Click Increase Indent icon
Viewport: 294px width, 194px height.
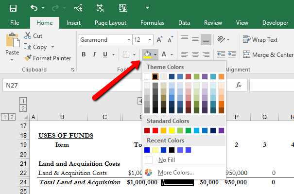click(232, 54)
